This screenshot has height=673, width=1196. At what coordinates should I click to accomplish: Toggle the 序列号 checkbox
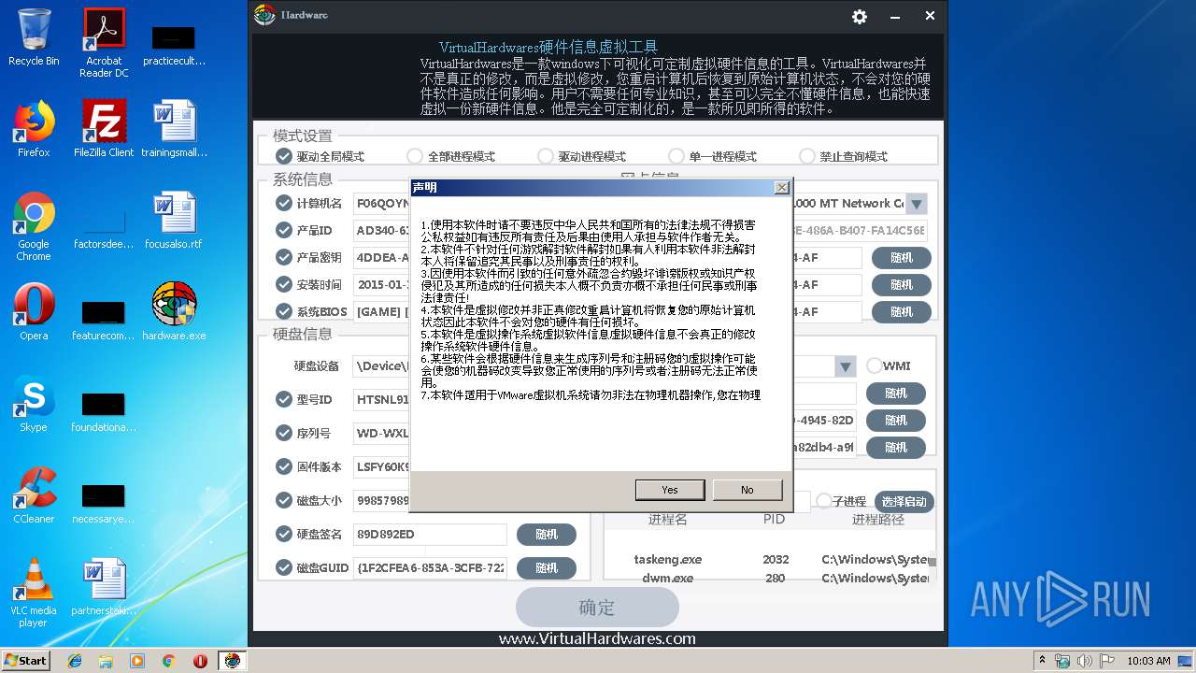[x=284, y=433]
